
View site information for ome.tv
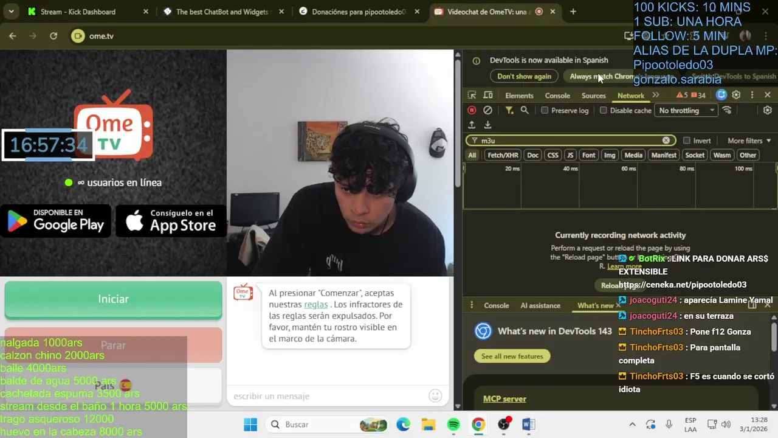click(78, 36)
